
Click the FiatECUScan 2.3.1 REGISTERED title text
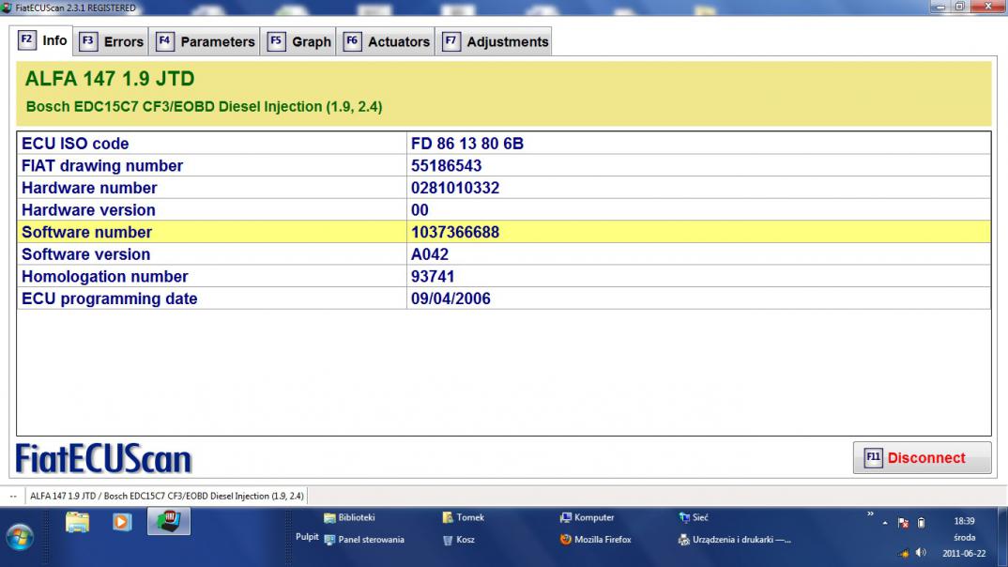(x=75, y=8)
